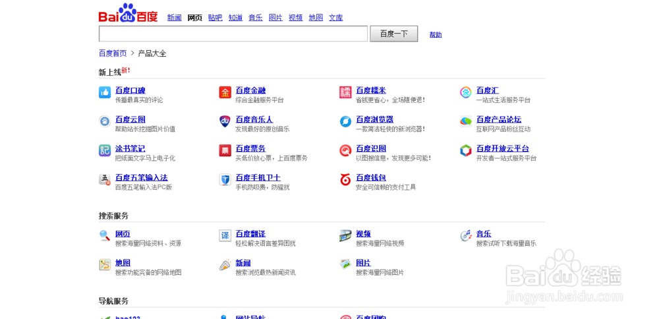
Task: Open the 百度口碑 link
Action: tap(130, 90)
